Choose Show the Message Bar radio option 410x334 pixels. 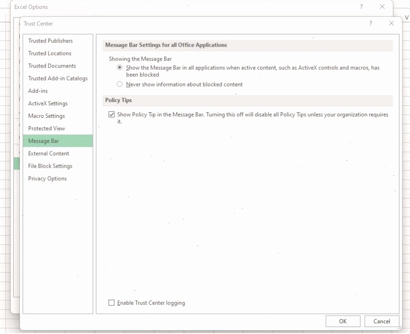(120, 68)
